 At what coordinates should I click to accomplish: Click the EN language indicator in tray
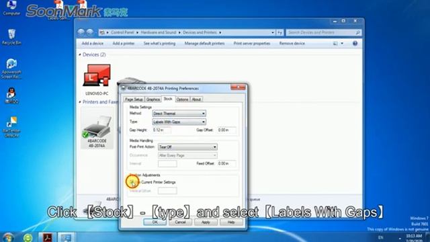click(380, 237)
